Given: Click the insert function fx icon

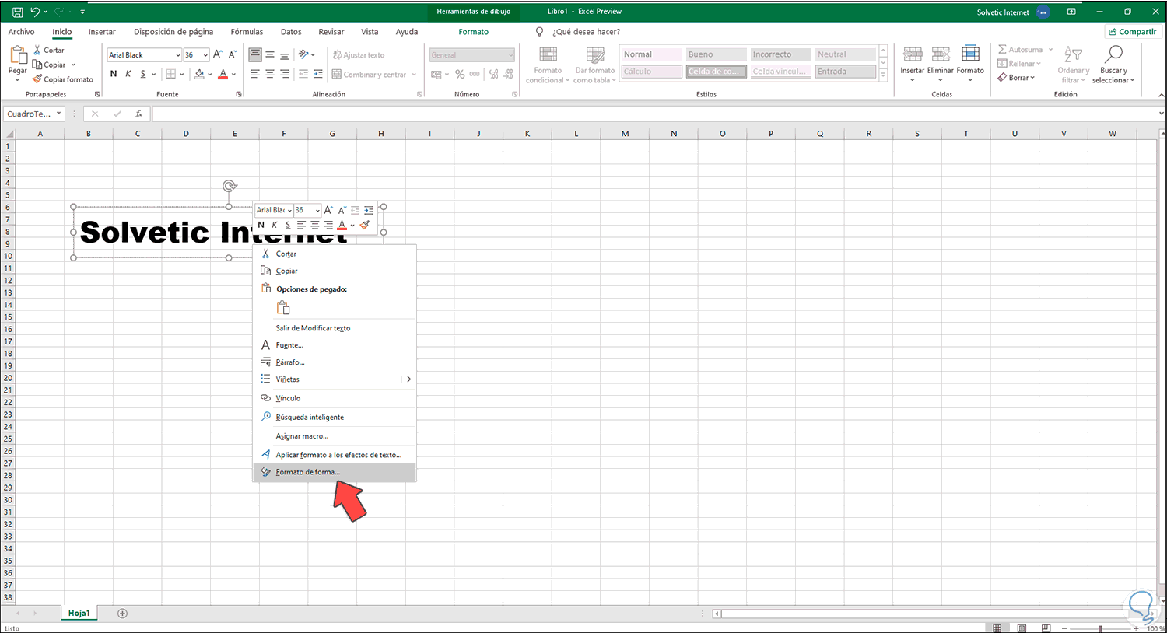Looking at the screenshot, I should [x=138, y=114].
